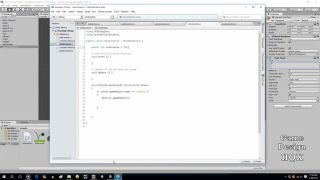Open the Reflection Probes dropdown
The image size is (320, 180).
coord(303,51)
